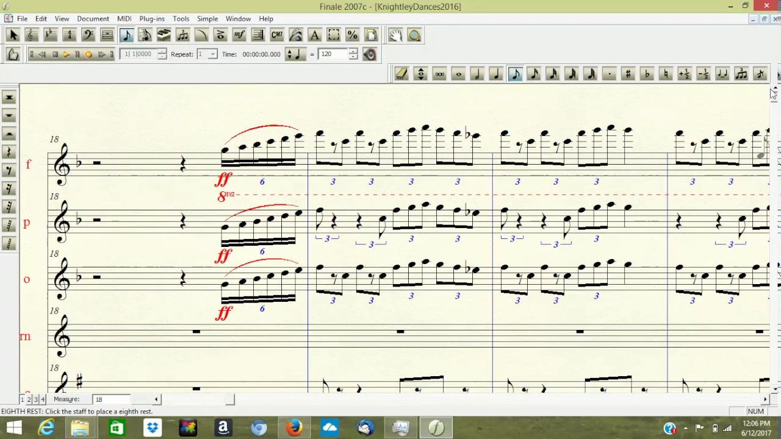Select the Articulation tool
This screenshot has width=781, height=439.
[x=220, y=35]
